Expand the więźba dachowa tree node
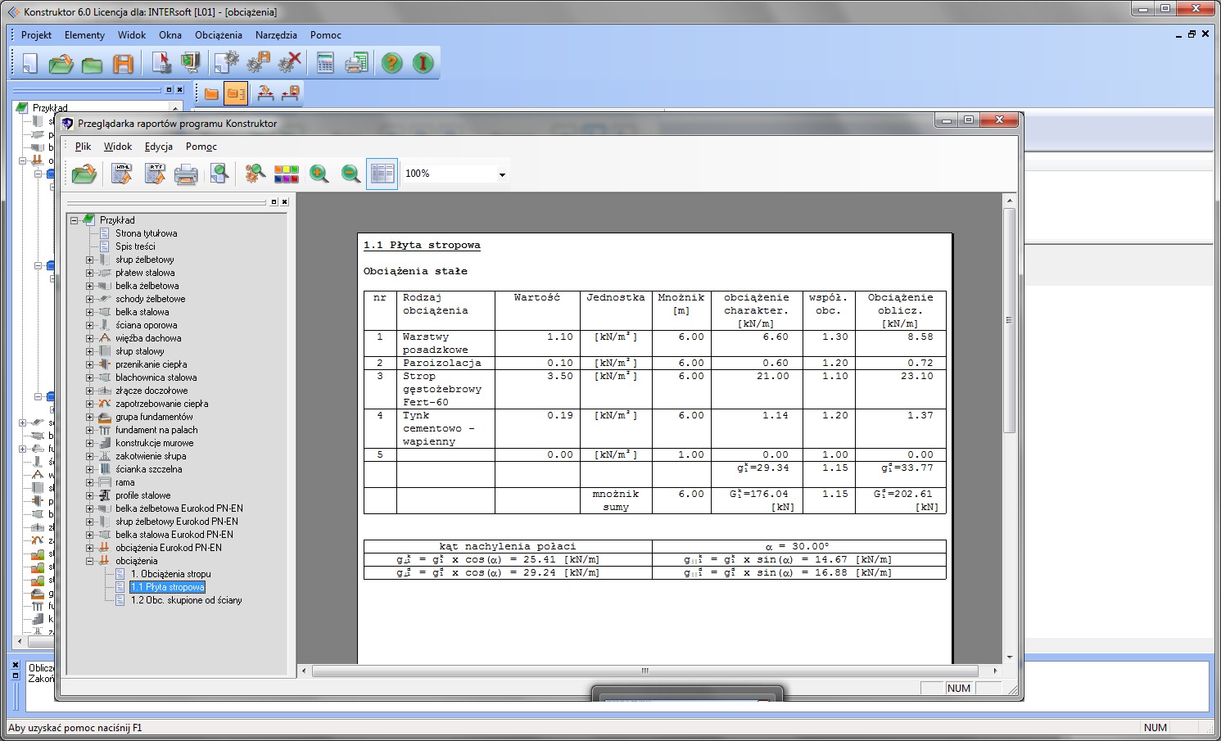The height and width of the screenshot is (741, 1221). [x=89, y=338]
